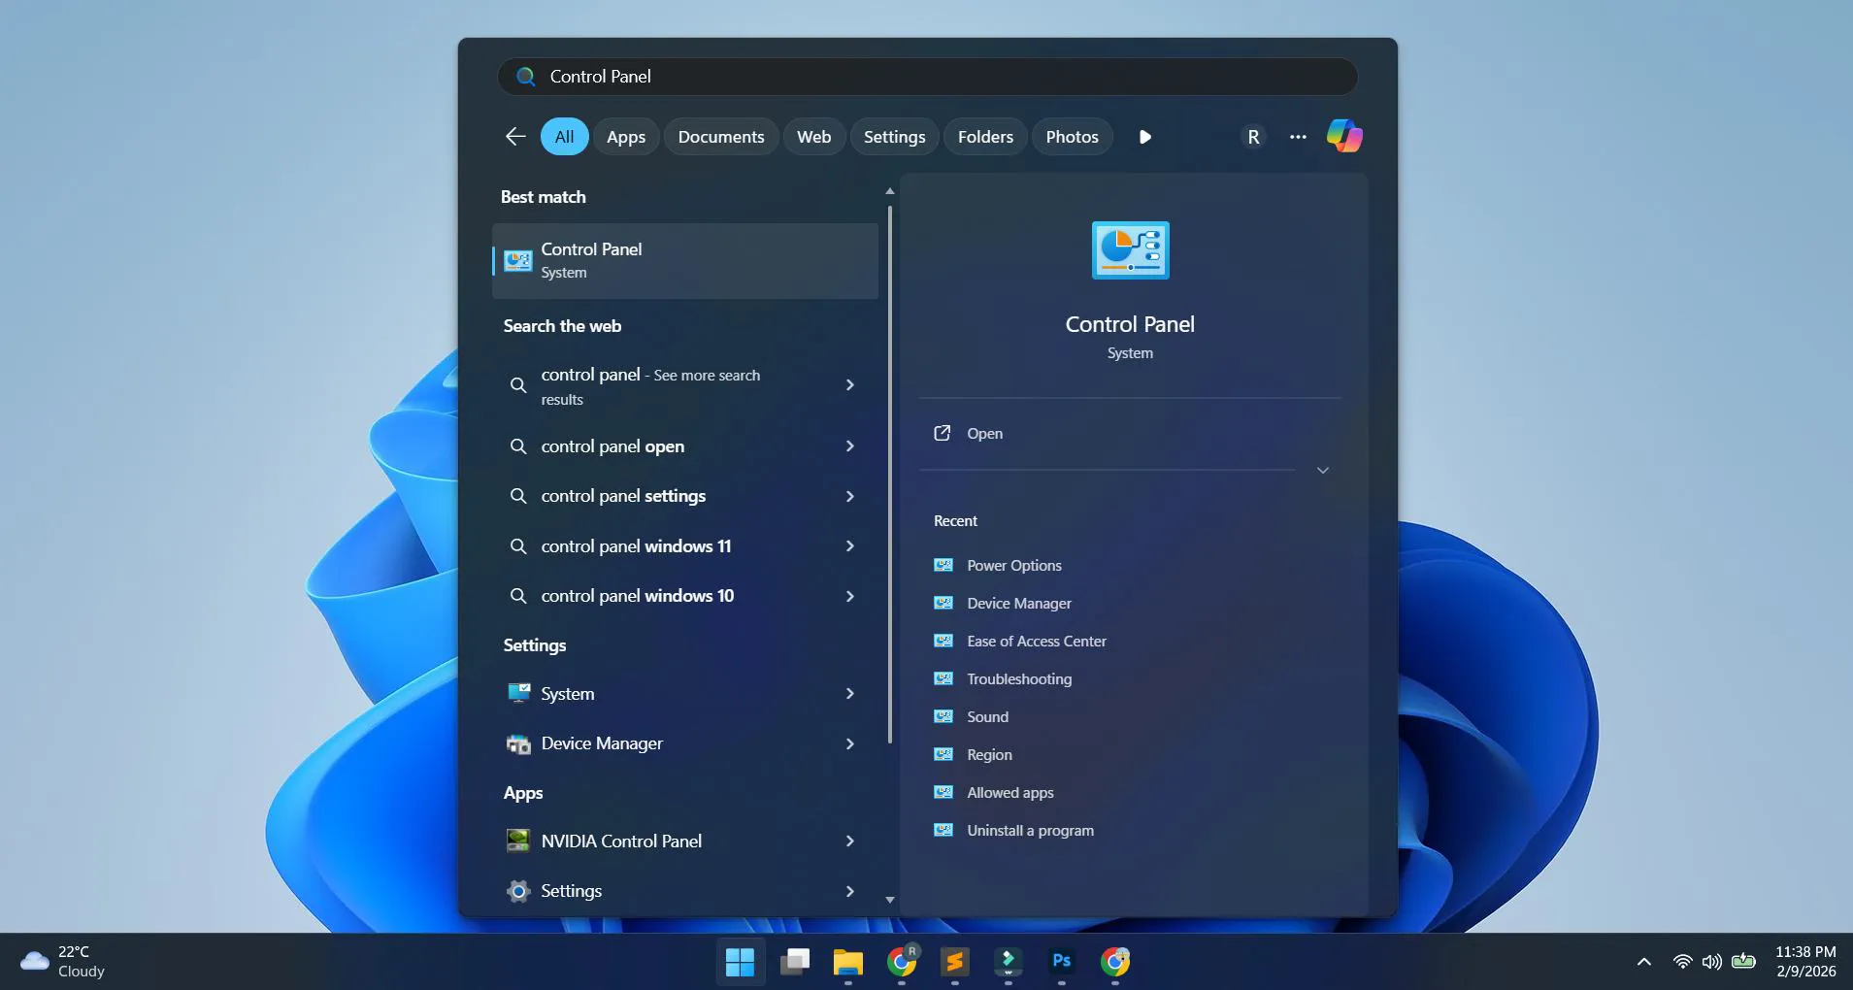The height and width of the screenshot is (990, 1853).
Task: Open Copilot from the search bar
Action: pos(1344,136)
